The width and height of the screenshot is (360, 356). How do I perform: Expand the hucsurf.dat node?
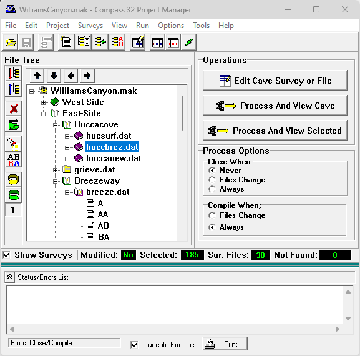[67, 136]
